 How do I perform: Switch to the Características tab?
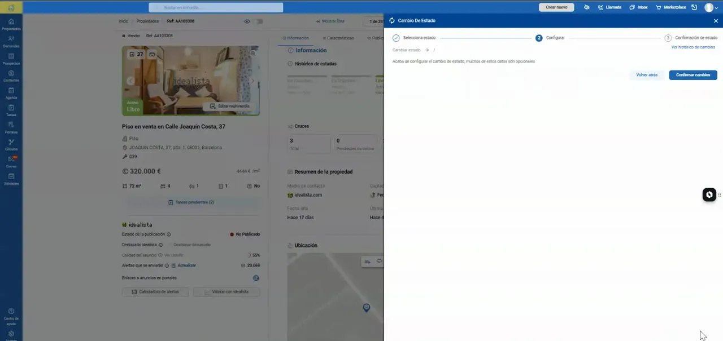coord(338,38)
